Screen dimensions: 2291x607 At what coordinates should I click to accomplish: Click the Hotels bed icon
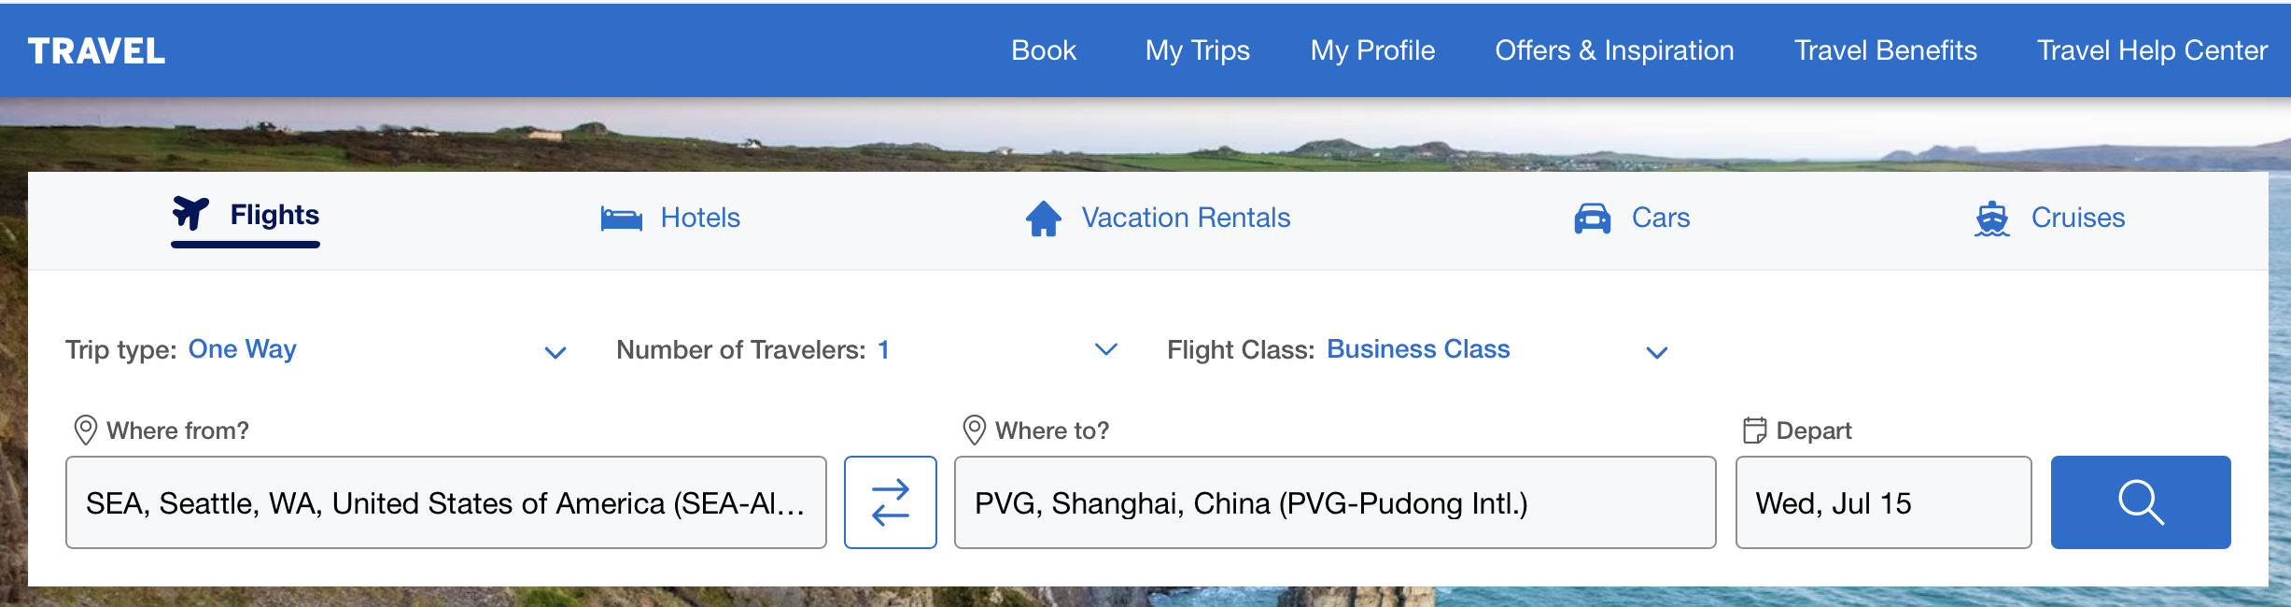[x=623, y=218]
